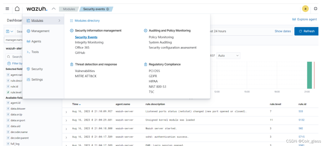Viewport: 325px width, 146px height.
Task: Open Security in the Wazuh menu
Action: click(37, 69)
